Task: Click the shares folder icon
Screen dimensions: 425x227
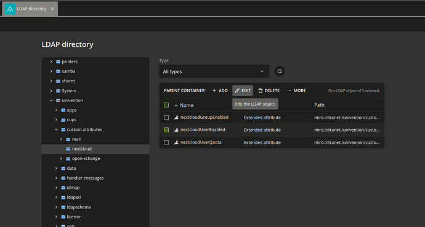Action: (x=58, y=81)
